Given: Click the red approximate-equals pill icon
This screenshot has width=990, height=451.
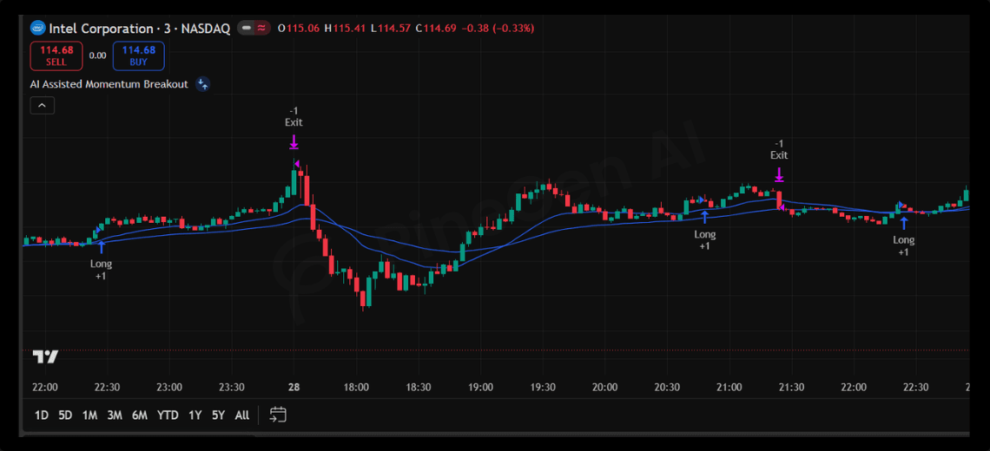Looking at the screenshot, I should tap(261, 29).
